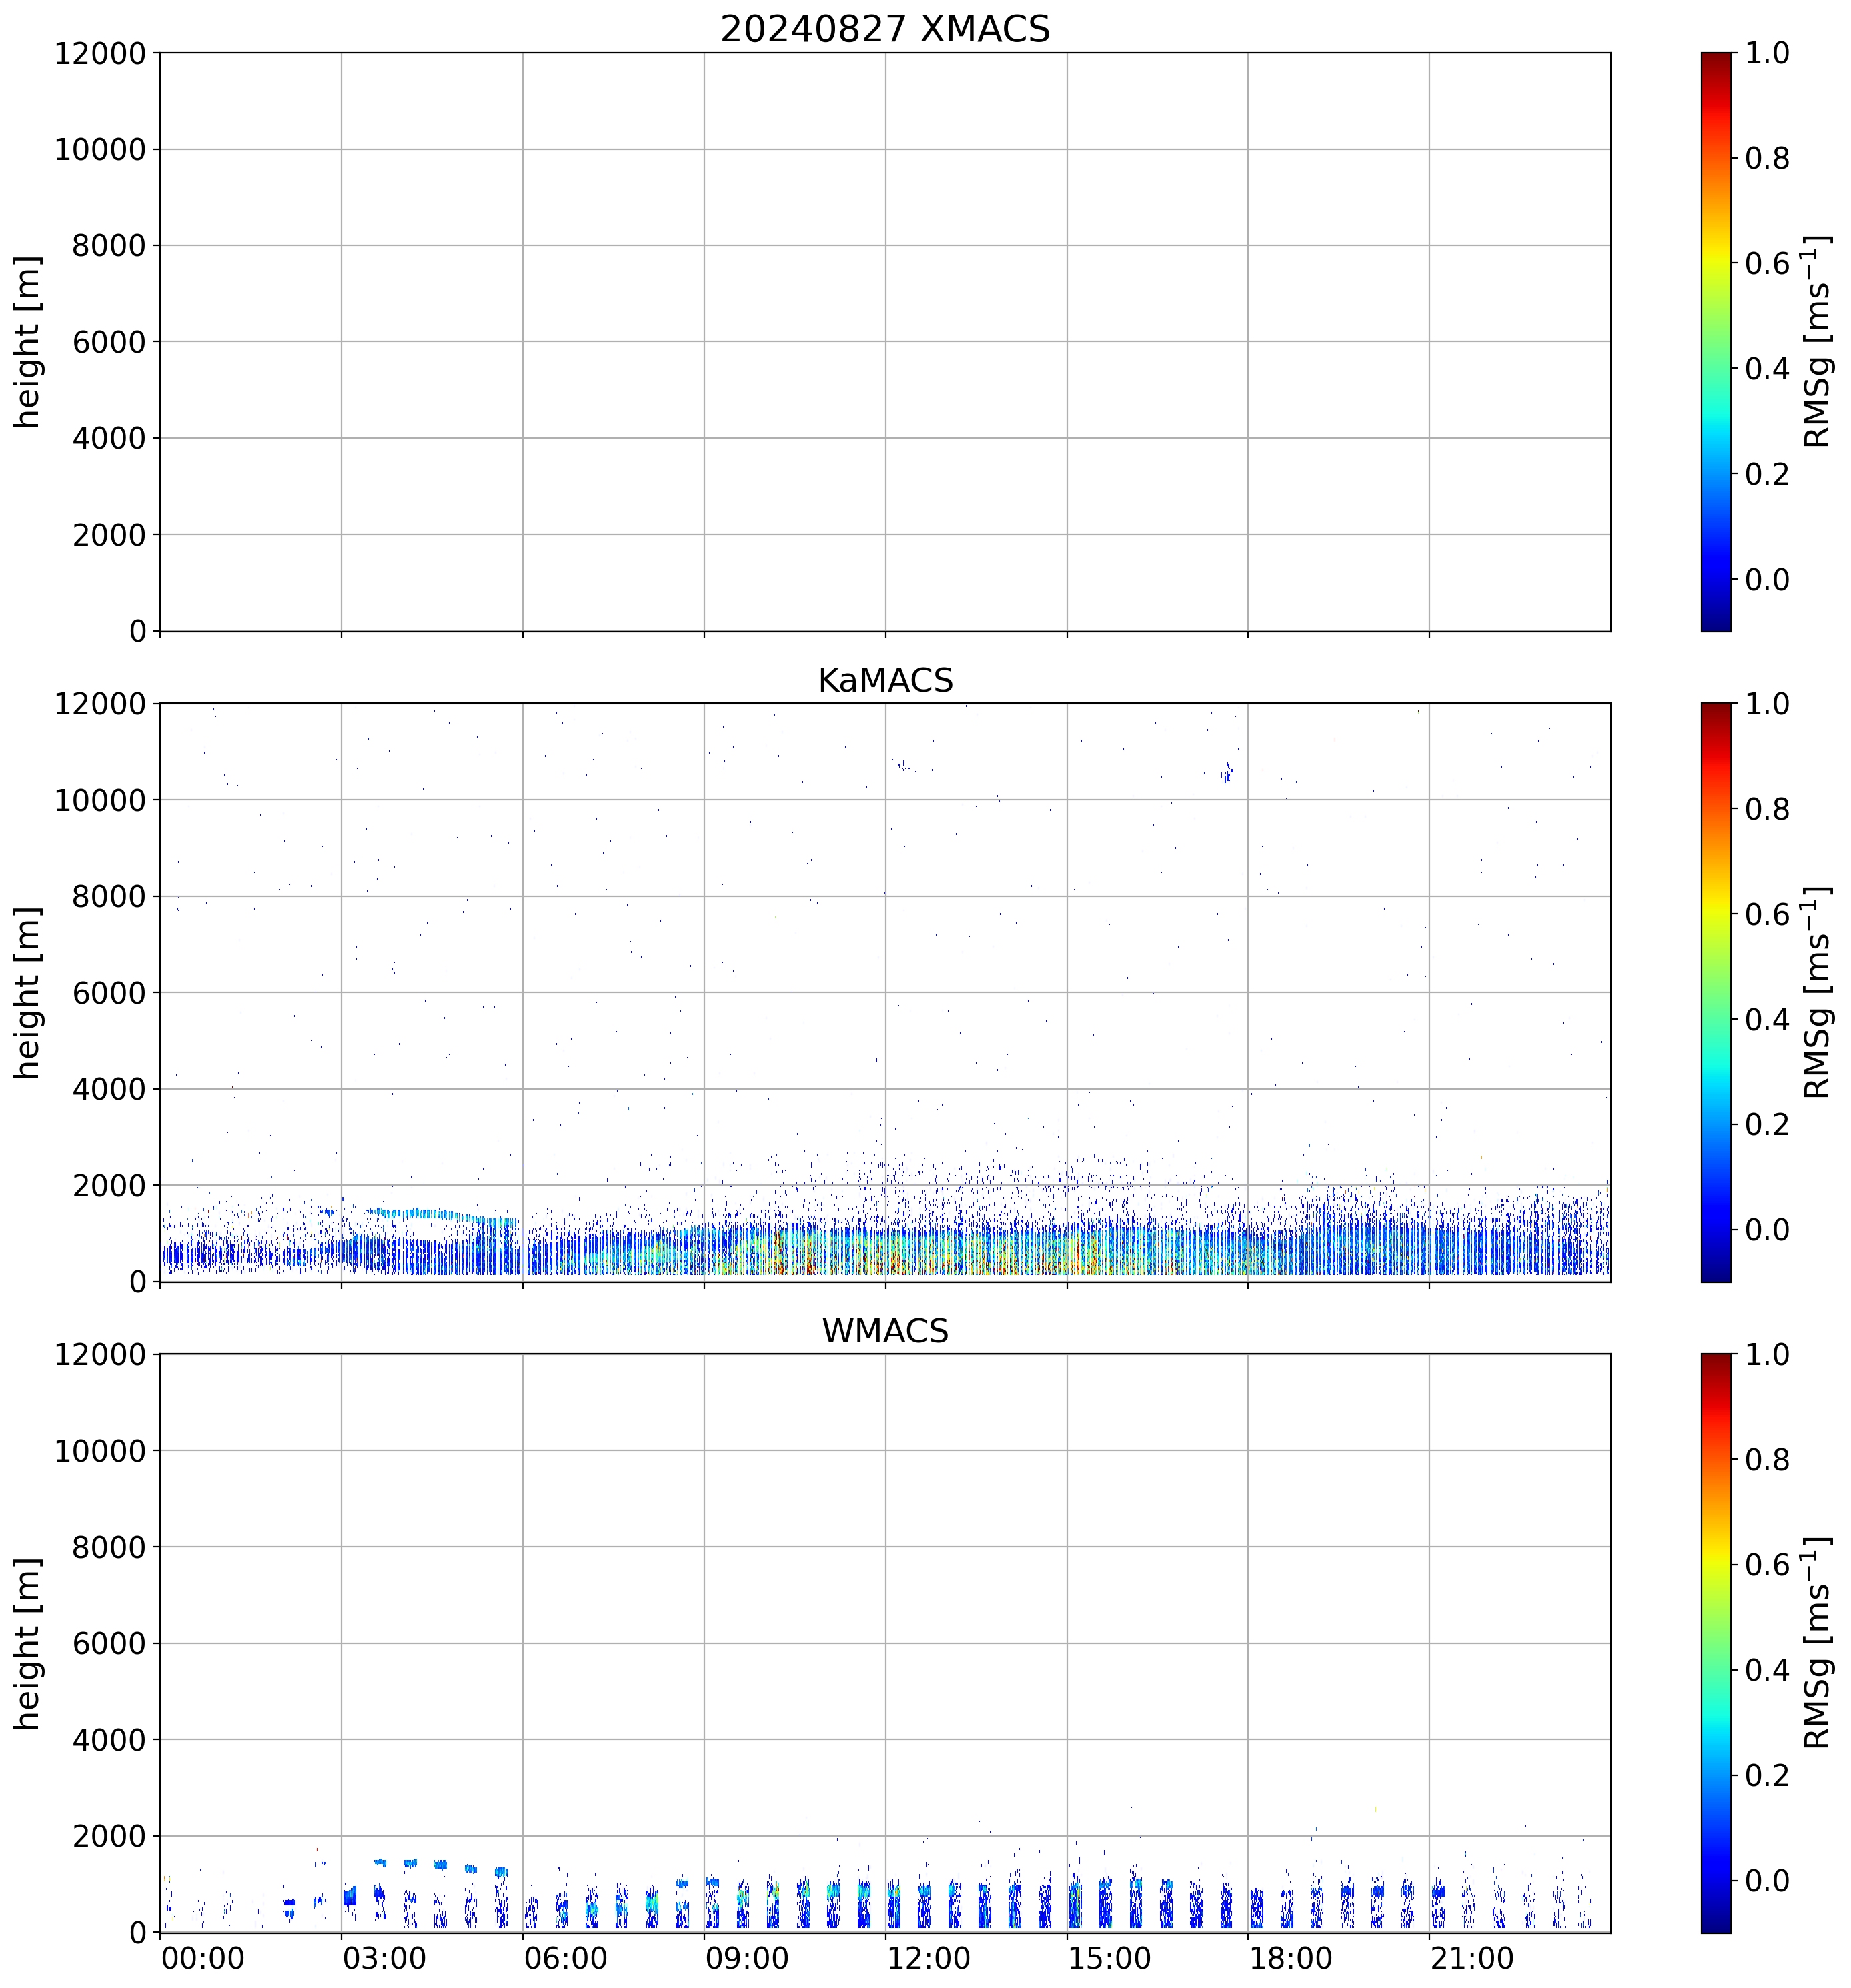Viewport: 1851px width, 1988px height.
Task: Click the 12:00 time axis label
Action: pos(928,1957)
